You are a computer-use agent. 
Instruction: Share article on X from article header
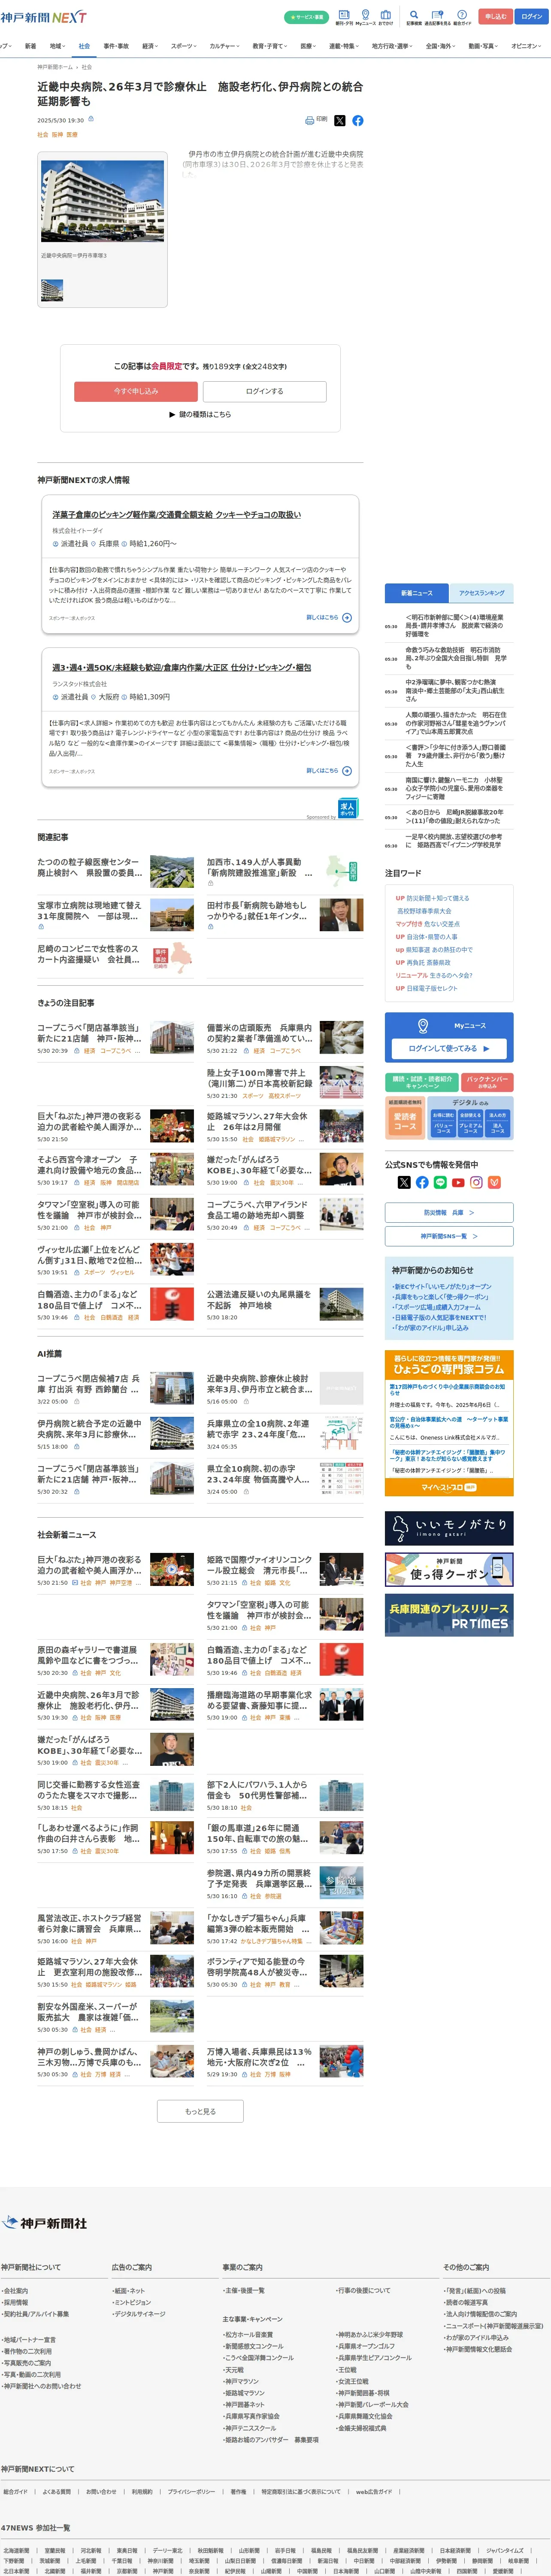340,120
